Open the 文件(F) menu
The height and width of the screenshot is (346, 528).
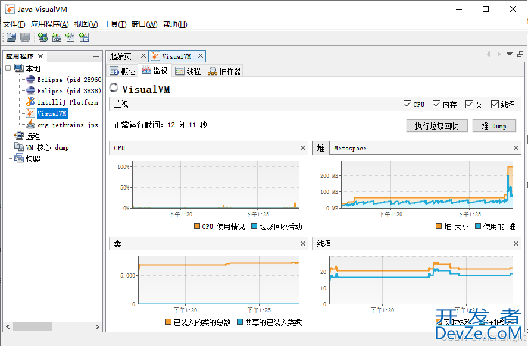[x=14, y=24]
